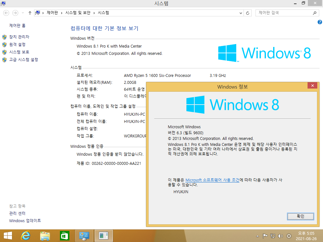Open Windows 업데이트 link
323x242 pixels.
[x=25, y=221]
